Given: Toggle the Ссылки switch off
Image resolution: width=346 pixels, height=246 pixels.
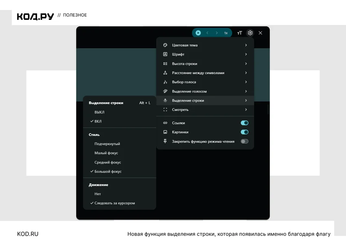Looking at the screenshot, I should click(x=245, y=123).
